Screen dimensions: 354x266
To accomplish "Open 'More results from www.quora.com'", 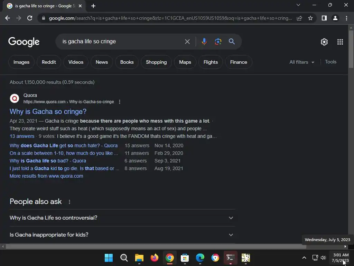I will pyautogui.click(x=46, y=176).
